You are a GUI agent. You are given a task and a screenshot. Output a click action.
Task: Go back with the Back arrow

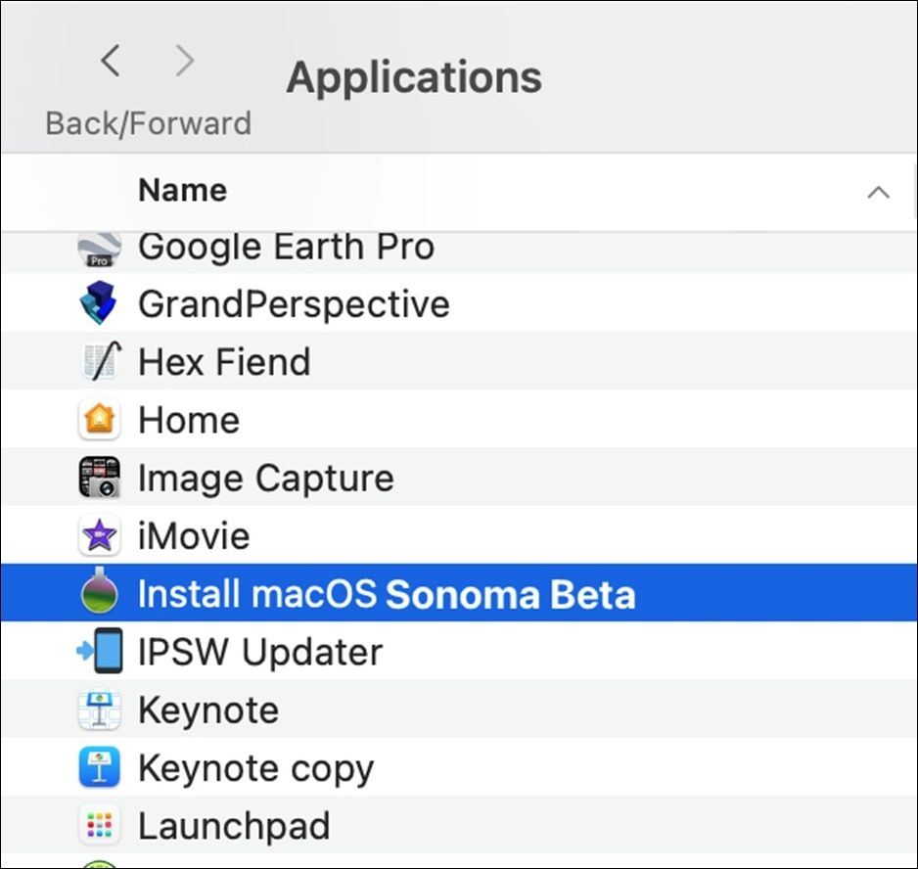pos(111,63)
